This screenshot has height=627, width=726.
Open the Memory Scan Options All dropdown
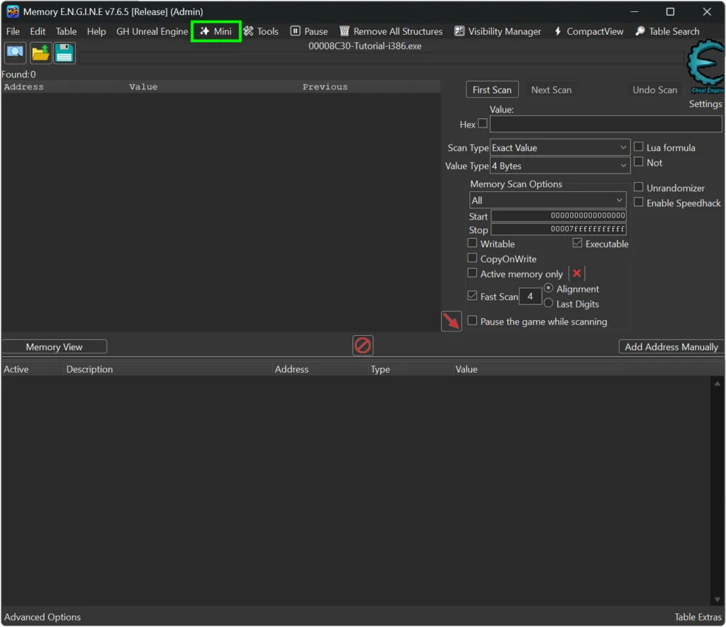pos(547,200)
